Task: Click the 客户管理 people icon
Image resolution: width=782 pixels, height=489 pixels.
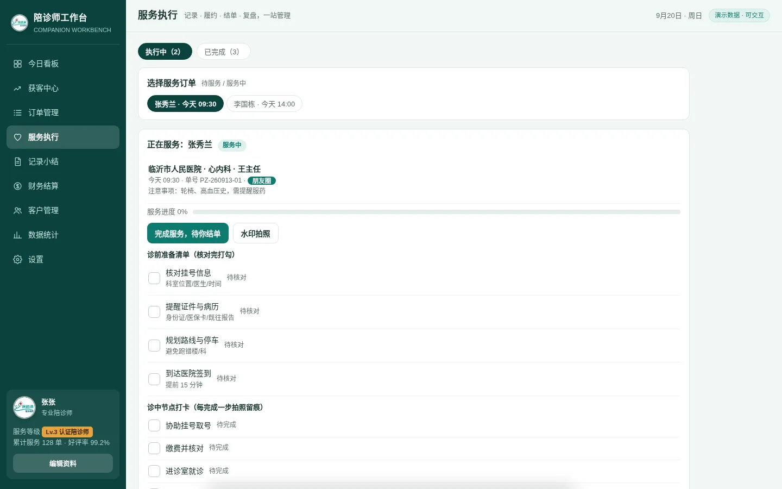Action: (x=17, y=210)
